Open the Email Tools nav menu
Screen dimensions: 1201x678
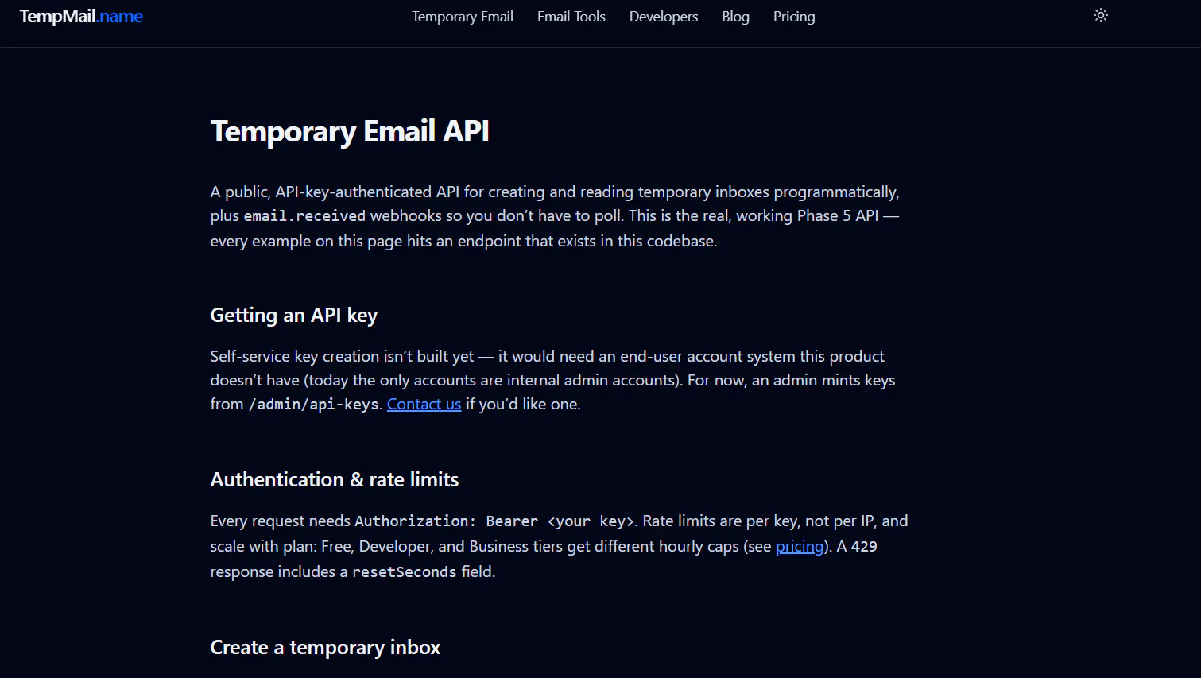click(571, 17)
